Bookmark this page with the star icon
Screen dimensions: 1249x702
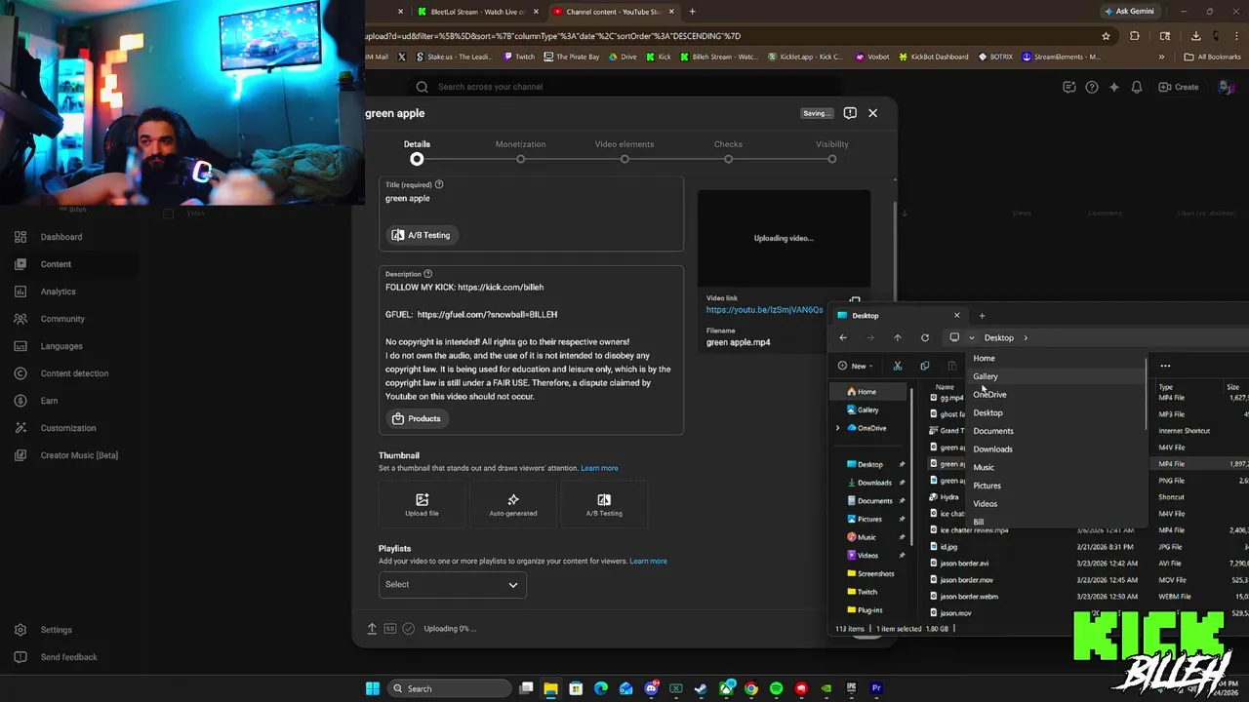(1106, 36)
